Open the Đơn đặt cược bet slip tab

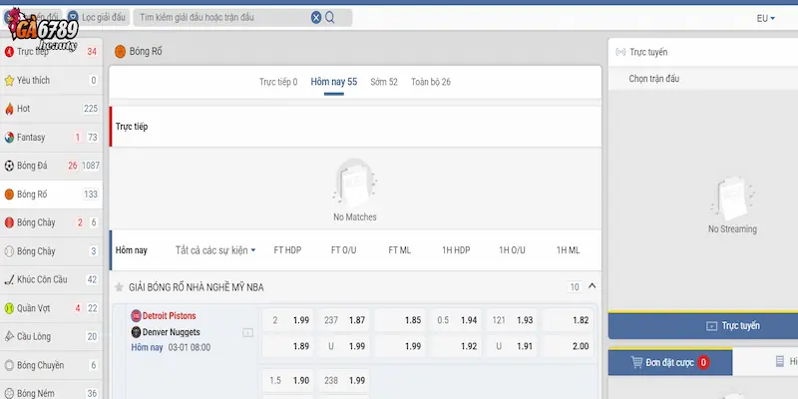coord(670,362)
